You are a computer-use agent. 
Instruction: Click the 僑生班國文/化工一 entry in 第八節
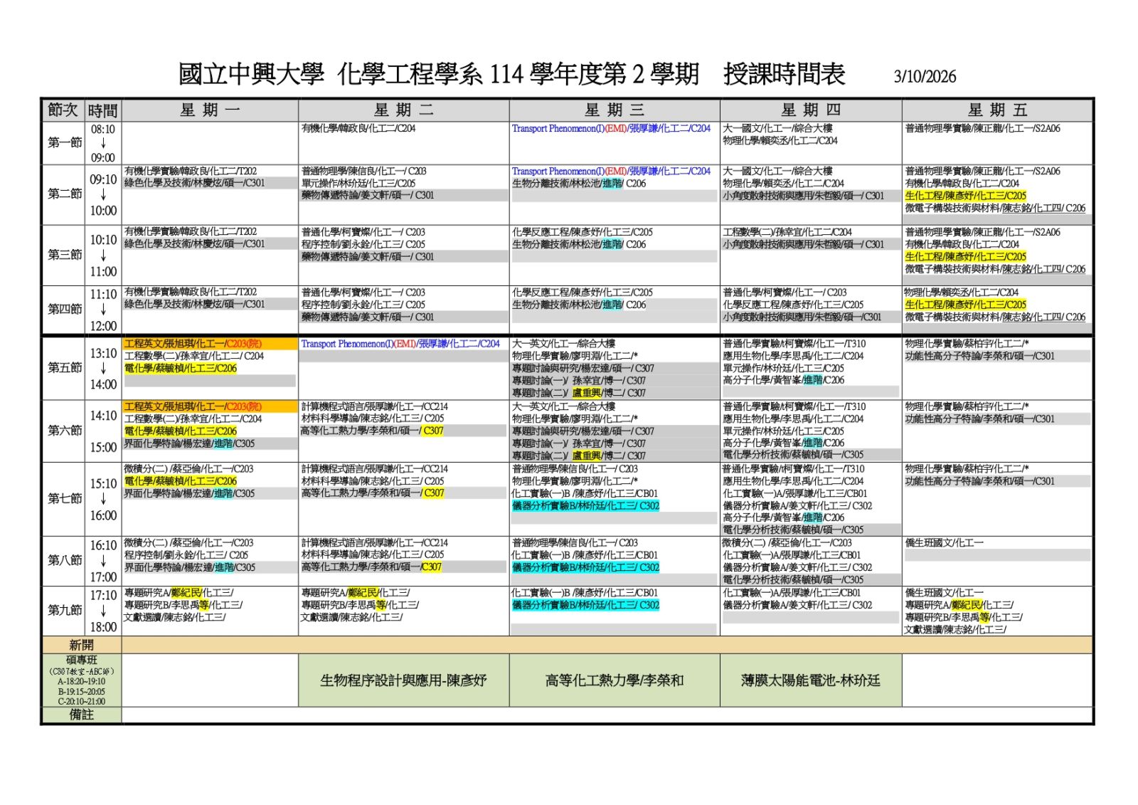tap(944, 543)
